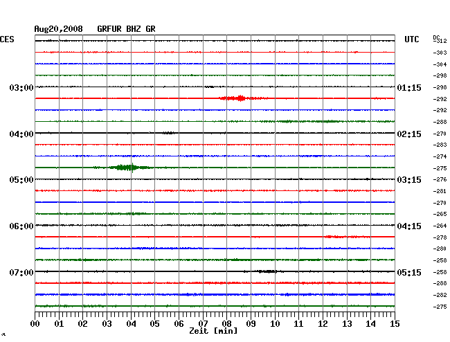This screenshot has width=450, height=342.
Task: Click the 14 minute axis label
Action: click(x=370, y=324)
